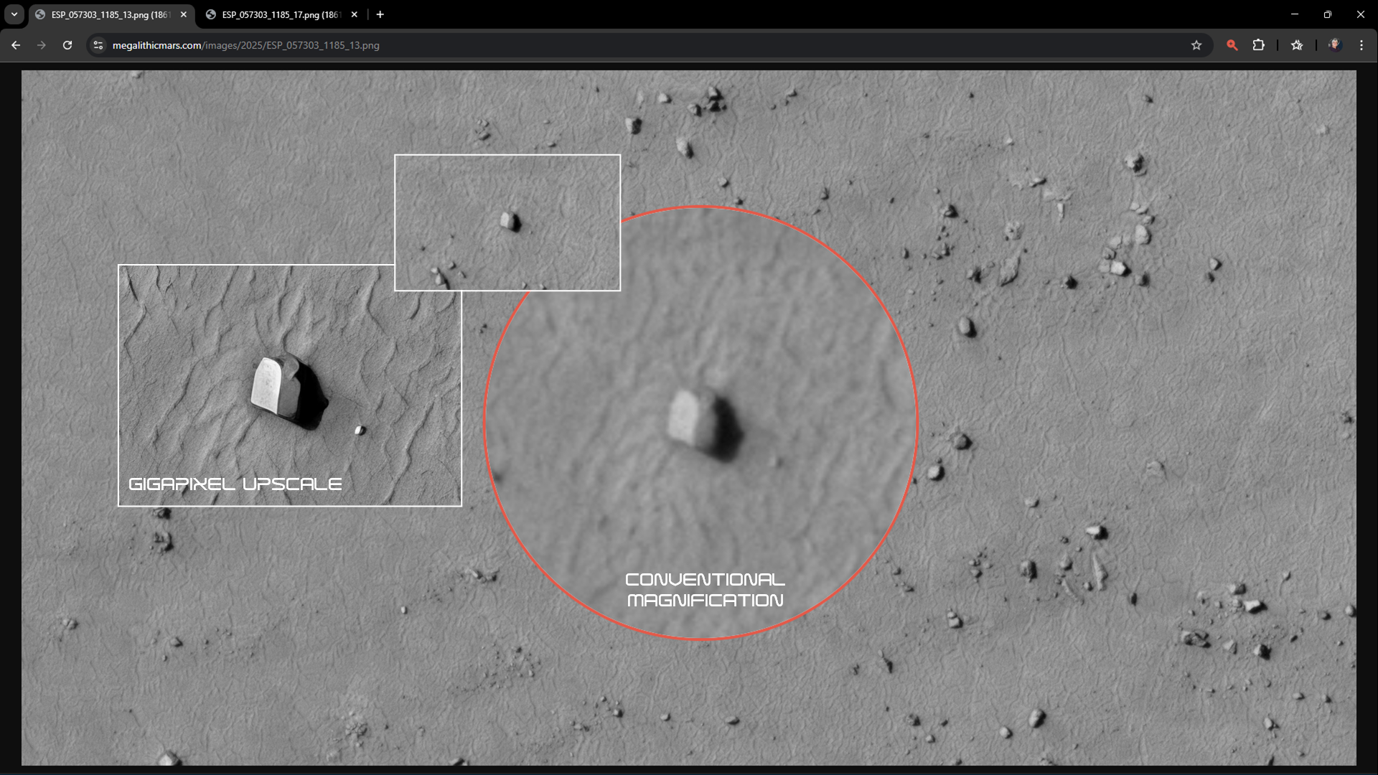This screenshot has height=775, width=1378.
Task: Open the red magnifier zoom extension
Action: pos(1232,45)
